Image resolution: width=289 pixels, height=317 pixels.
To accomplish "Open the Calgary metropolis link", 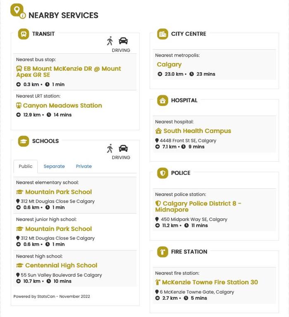I will (169, 64).
